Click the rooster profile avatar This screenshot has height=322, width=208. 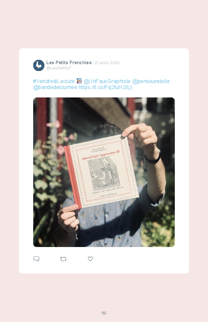39,65
